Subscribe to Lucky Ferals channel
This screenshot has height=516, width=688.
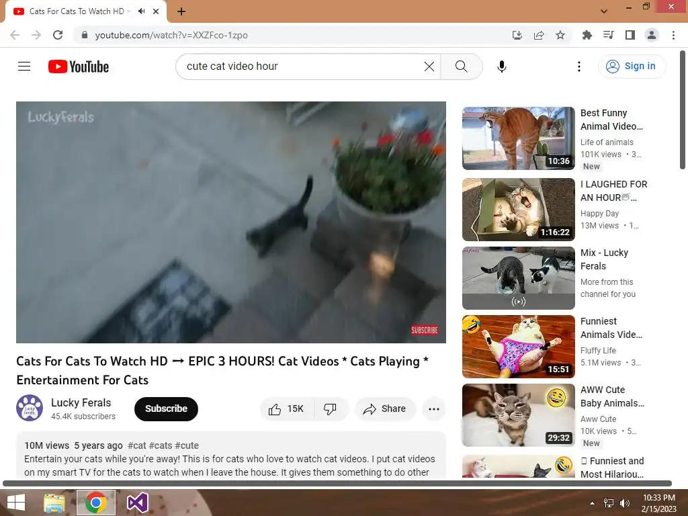pos(166,409)
